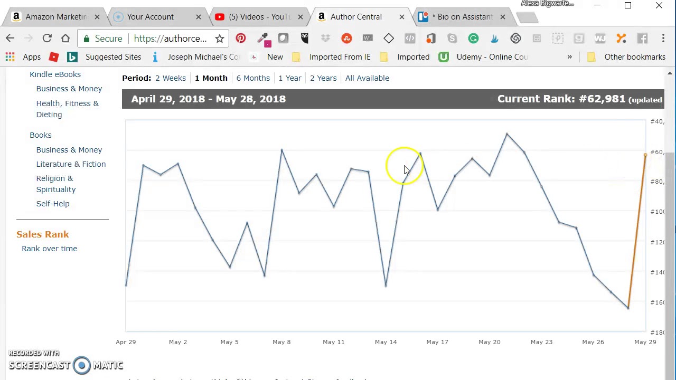Open the Dropbox extension icon
The width and height of the screenshot is (676, 380).
click(325, 38)
